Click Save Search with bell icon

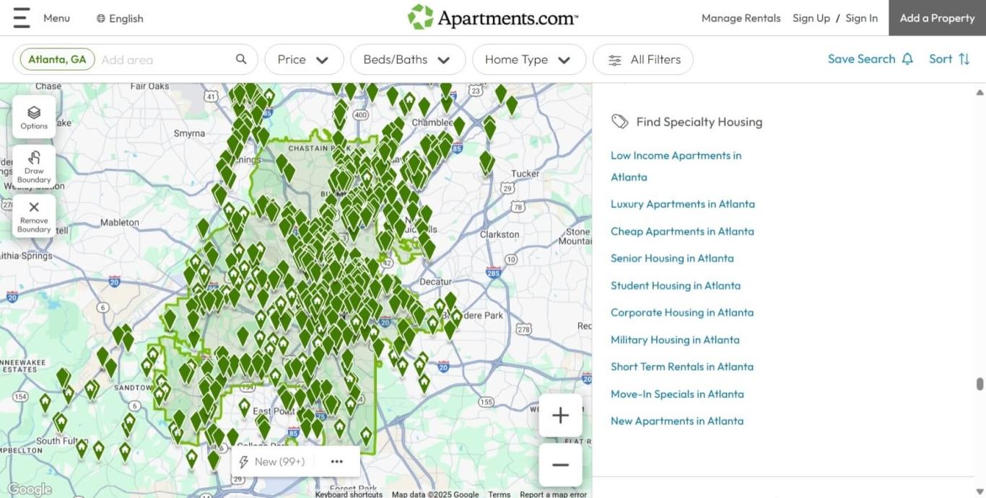click(x=870, y=59)
